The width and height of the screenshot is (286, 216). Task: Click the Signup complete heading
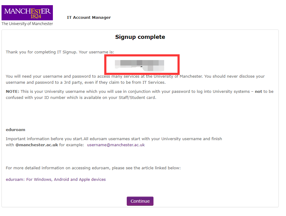[x=140, y=37]
